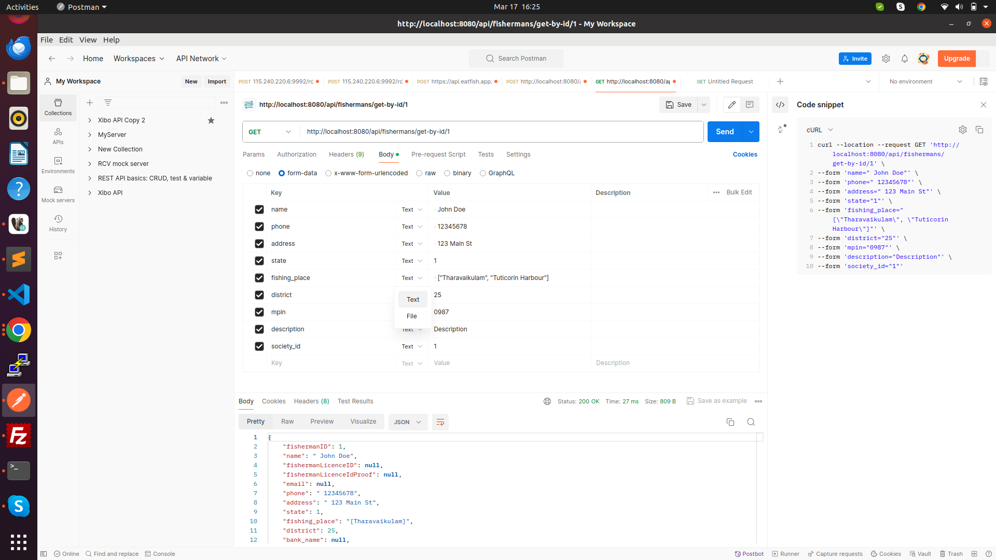The width and height of the screenshot is (996, 560).
Task: Open code snippet settings gear
Action: pos(963,130)
